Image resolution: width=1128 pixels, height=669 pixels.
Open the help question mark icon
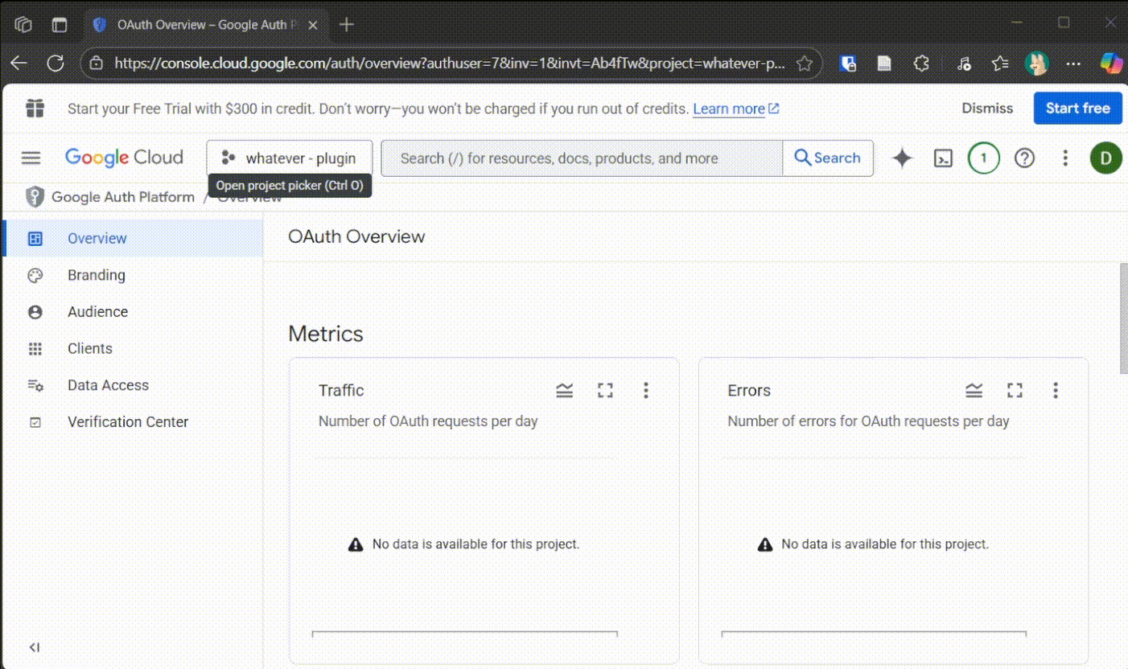click(1024, 158)
